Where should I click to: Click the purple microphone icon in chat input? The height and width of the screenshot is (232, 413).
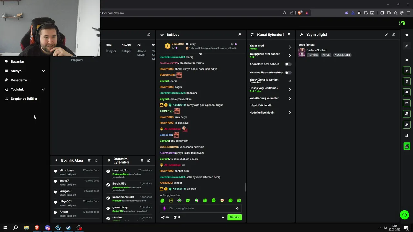click(x=164, y=208)
